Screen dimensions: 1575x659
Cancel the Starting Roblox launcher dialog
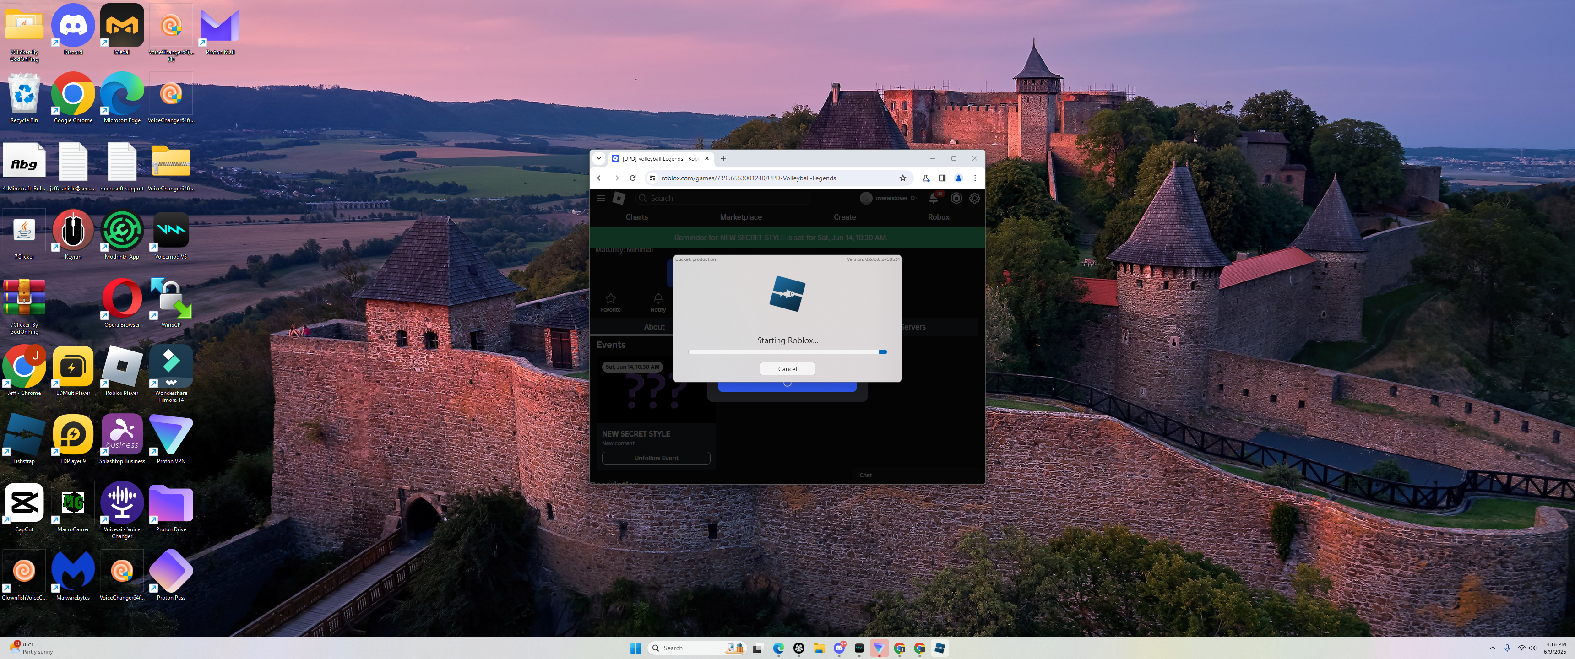(x=787, y=368)
